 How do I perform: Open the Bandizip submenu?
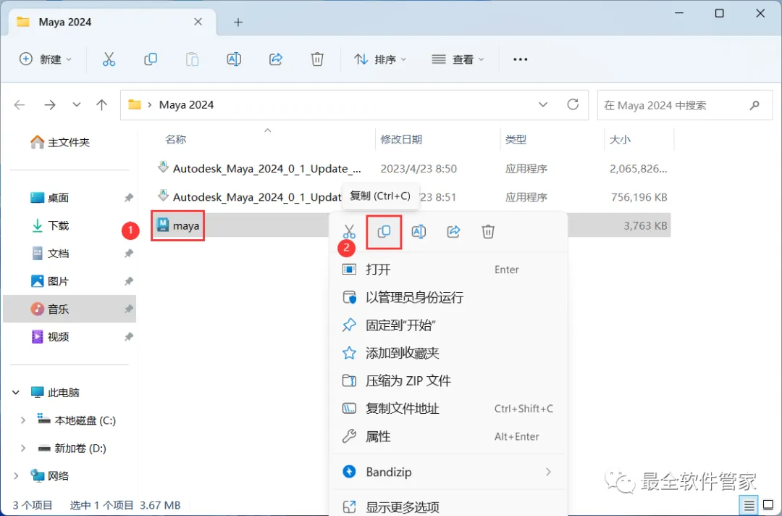click(448, 472)
